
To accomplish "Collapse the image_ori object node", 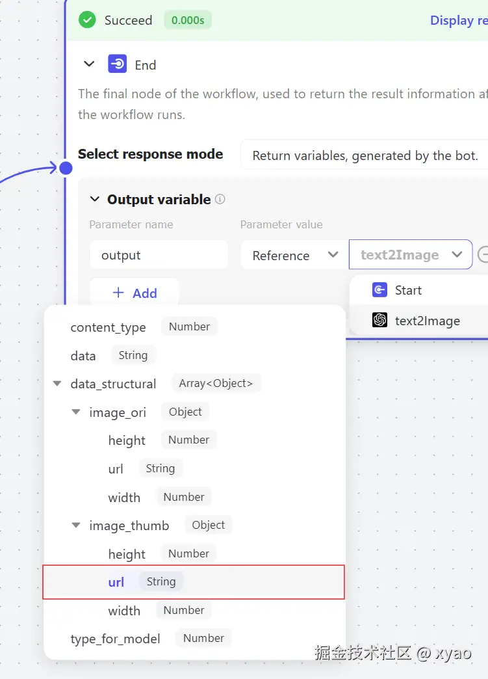I will (x=76, y=412).
